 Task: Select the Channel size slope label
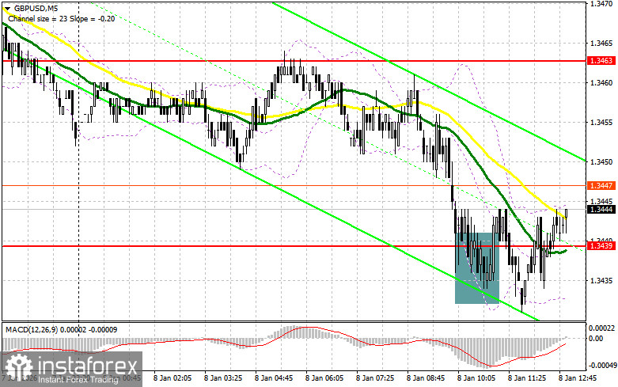tap(61, 18)
